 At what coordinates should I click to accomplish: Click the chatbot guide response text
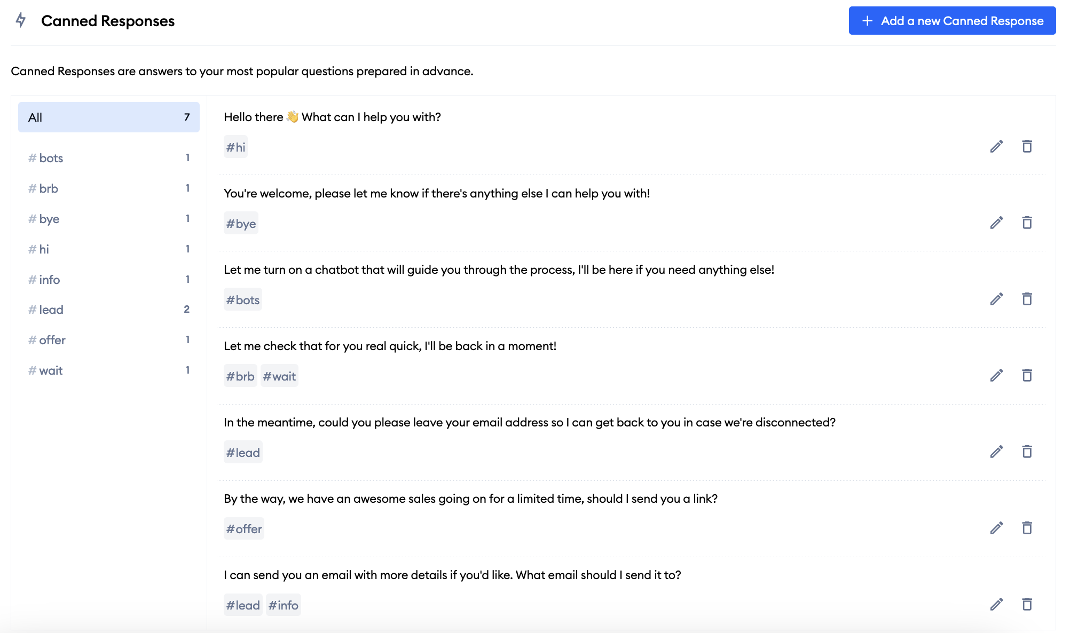click(x=499, y=270)
